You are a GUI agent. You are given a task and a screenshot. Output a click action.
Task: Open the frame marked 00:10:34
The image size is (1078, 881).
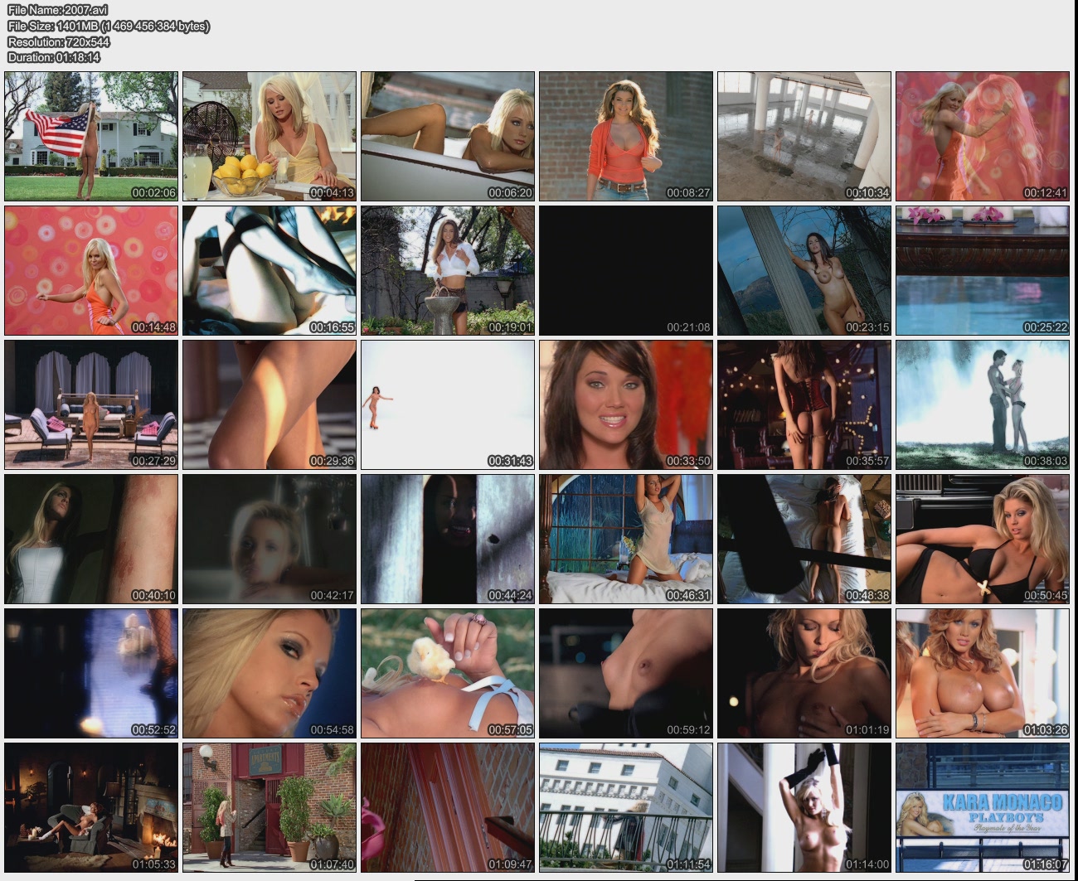click(804, 136)
